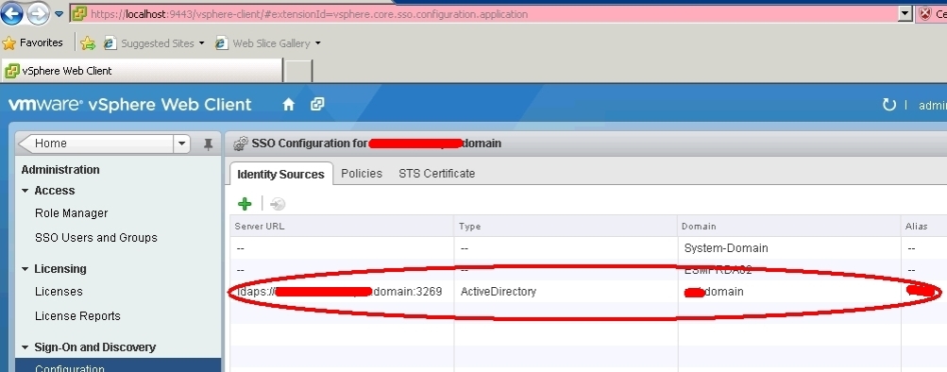Open Role Manager in Administration
The width and height of the screenshot is (947, 372).
point(71,213)
